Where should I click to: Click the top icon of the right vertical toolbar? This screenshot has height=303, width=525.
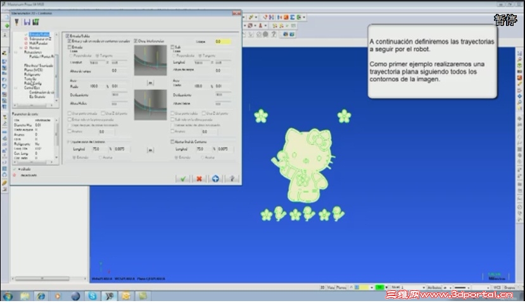[519, 54]
